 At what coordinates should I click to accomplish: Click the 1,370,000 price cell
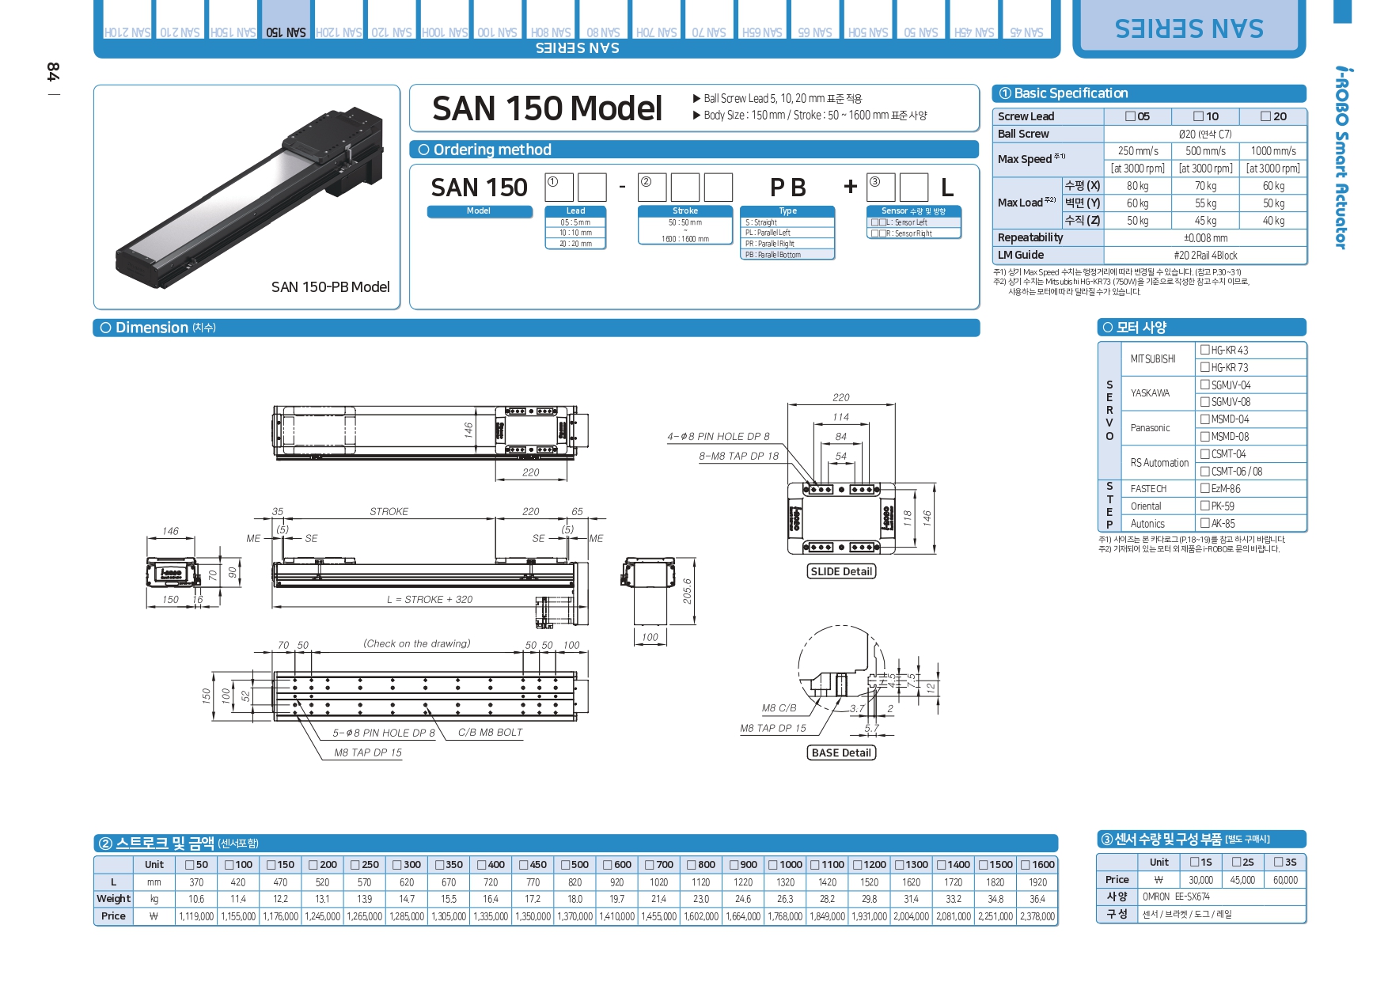[575, 916]
